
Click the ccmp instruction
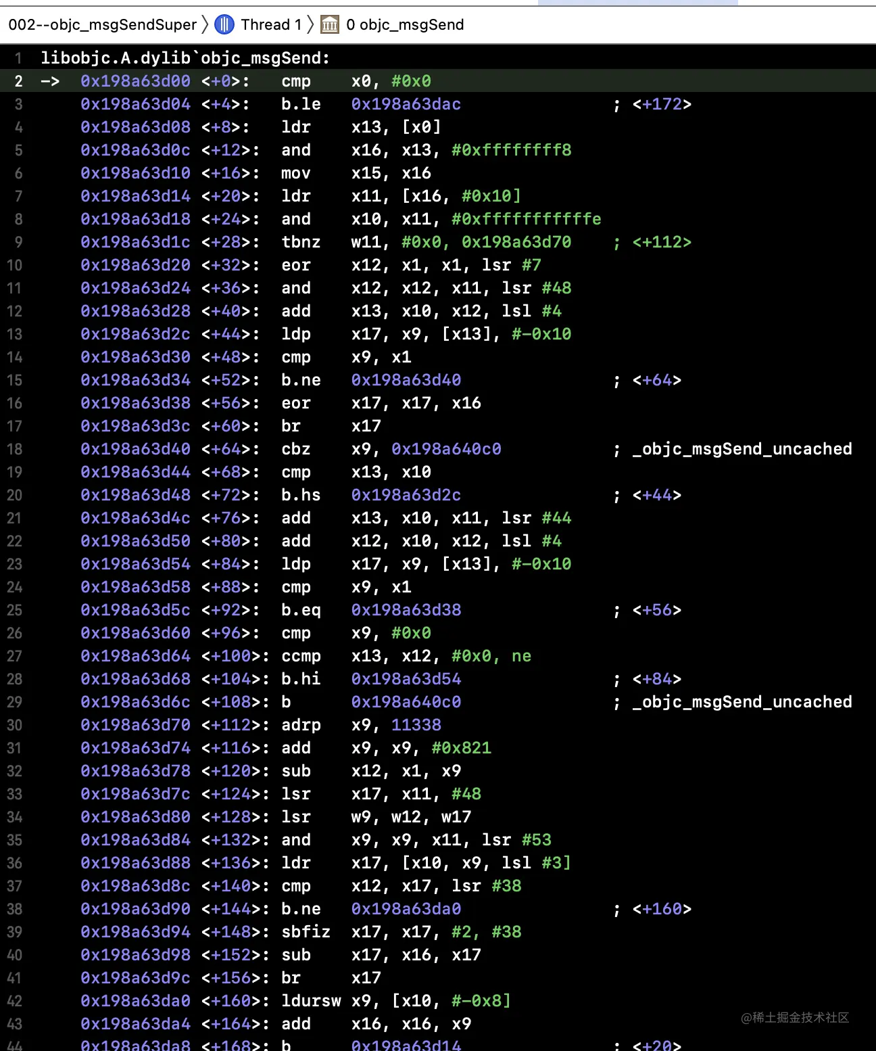[301, 656]
